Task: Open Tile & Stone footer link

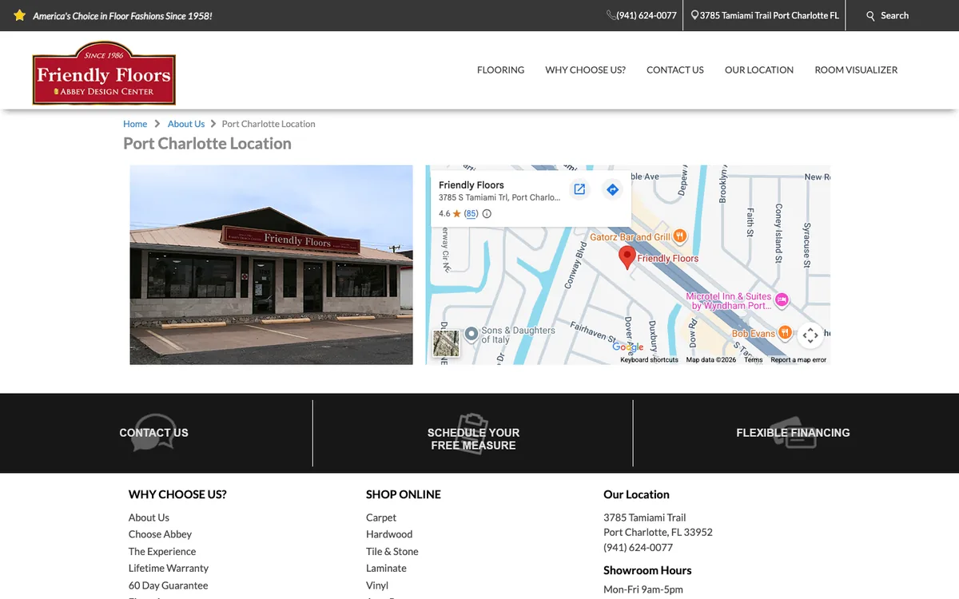Action: (x=392, y=551)
